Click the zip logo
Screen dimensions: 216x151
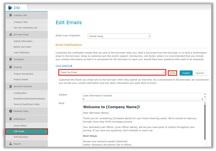click(14, 8)
